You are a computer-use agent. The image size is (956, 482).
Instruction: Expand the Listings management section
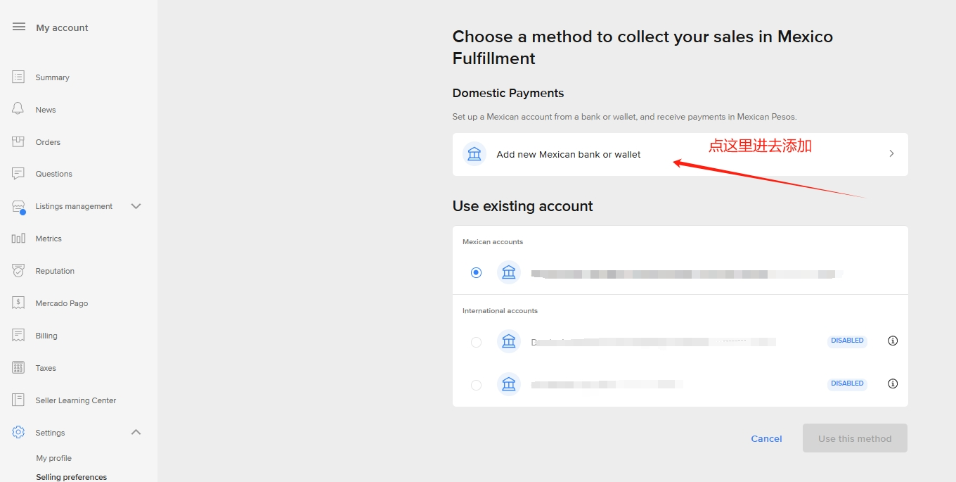coord(136,206)
